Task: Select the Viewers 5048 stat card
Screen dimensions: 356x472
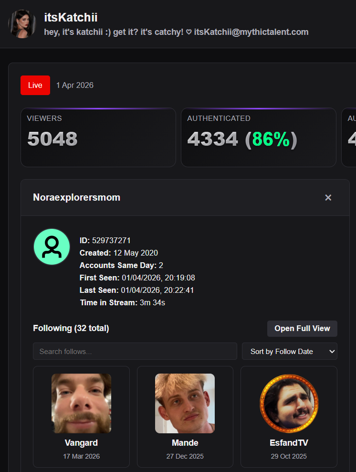Action: tap(98, 137)
